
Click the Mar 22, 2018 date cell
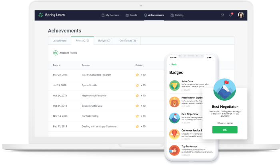pos(60,75)
